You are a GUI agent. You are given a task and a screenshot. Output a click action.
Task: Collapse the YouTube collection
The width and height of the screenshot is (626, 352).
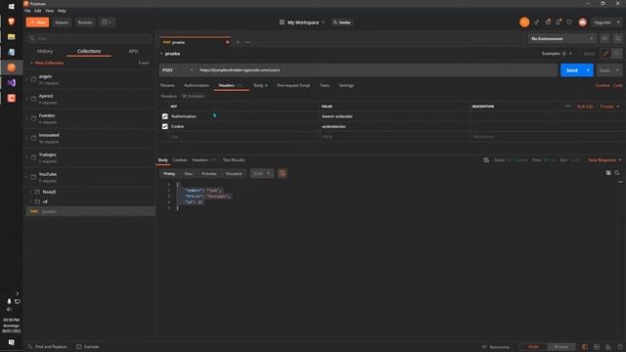[x=27, y=177]
